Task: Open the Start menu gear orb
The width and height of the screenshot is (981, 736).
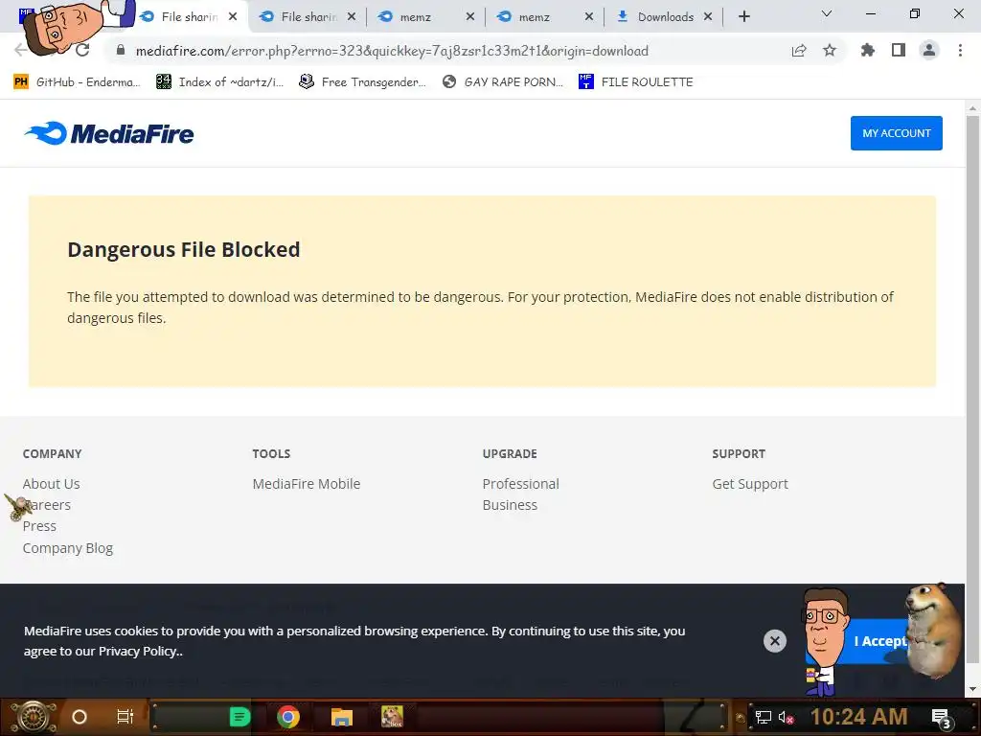Action: 34,717
